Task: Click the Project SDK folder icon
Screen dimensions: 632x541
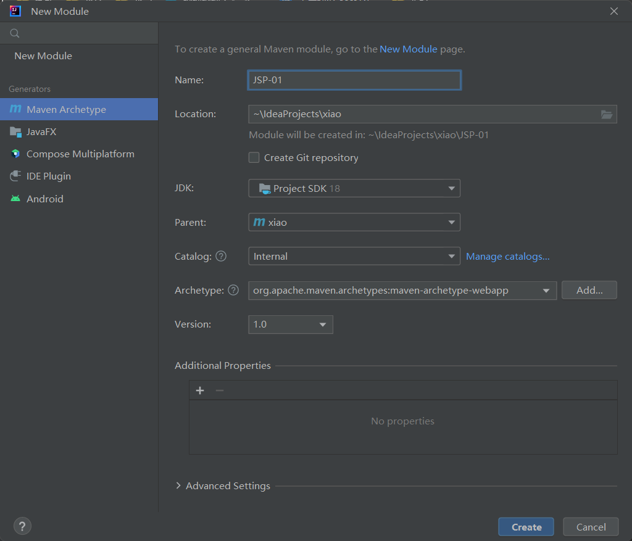Action: coord(264,189)
